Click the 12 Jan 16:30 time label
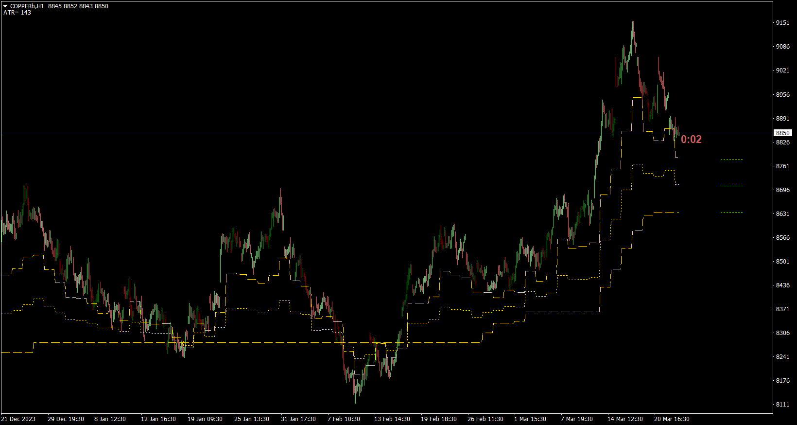 coord(158,419)
